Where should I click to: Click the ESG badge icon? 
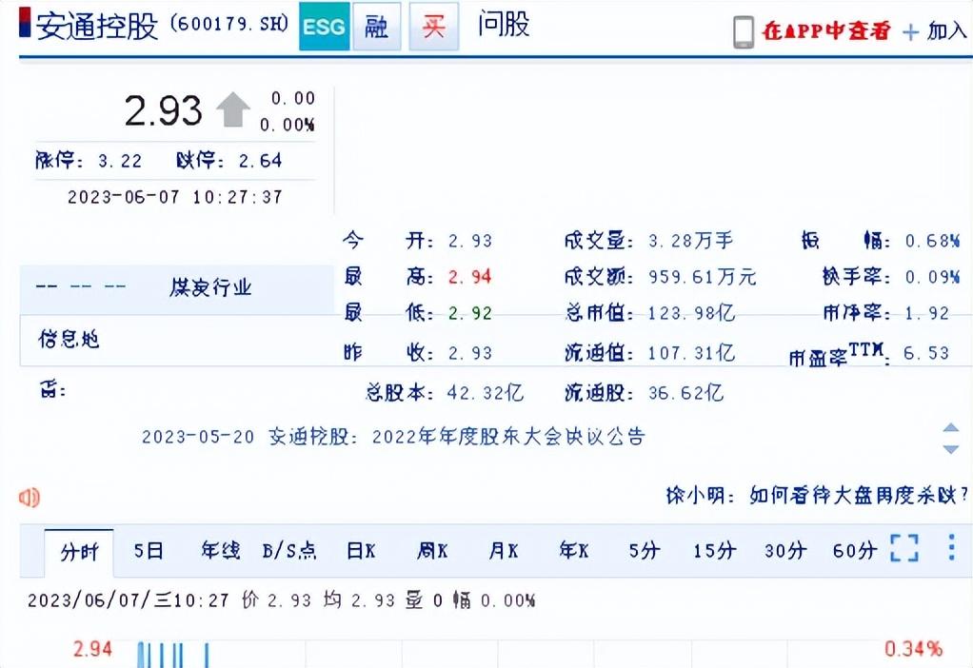324,27
